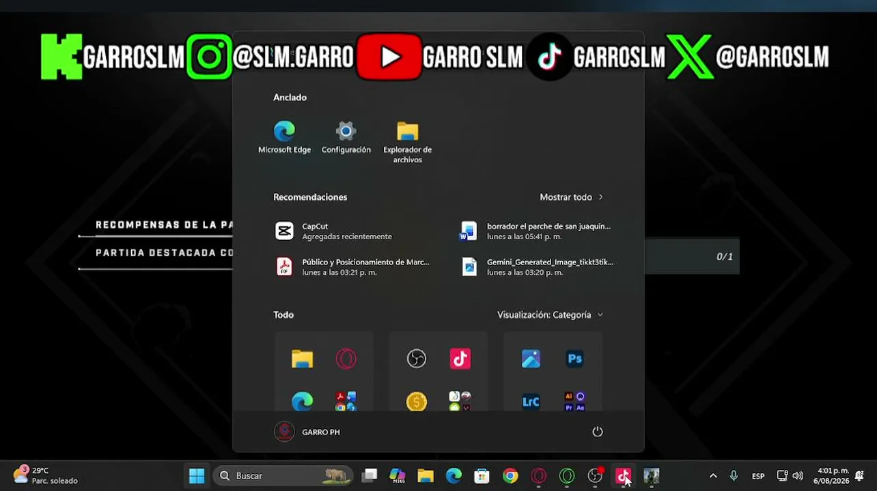The image size is (877, 491).
Task: Launch Google Chrome from the taskbar
Action: coord(510,475)
